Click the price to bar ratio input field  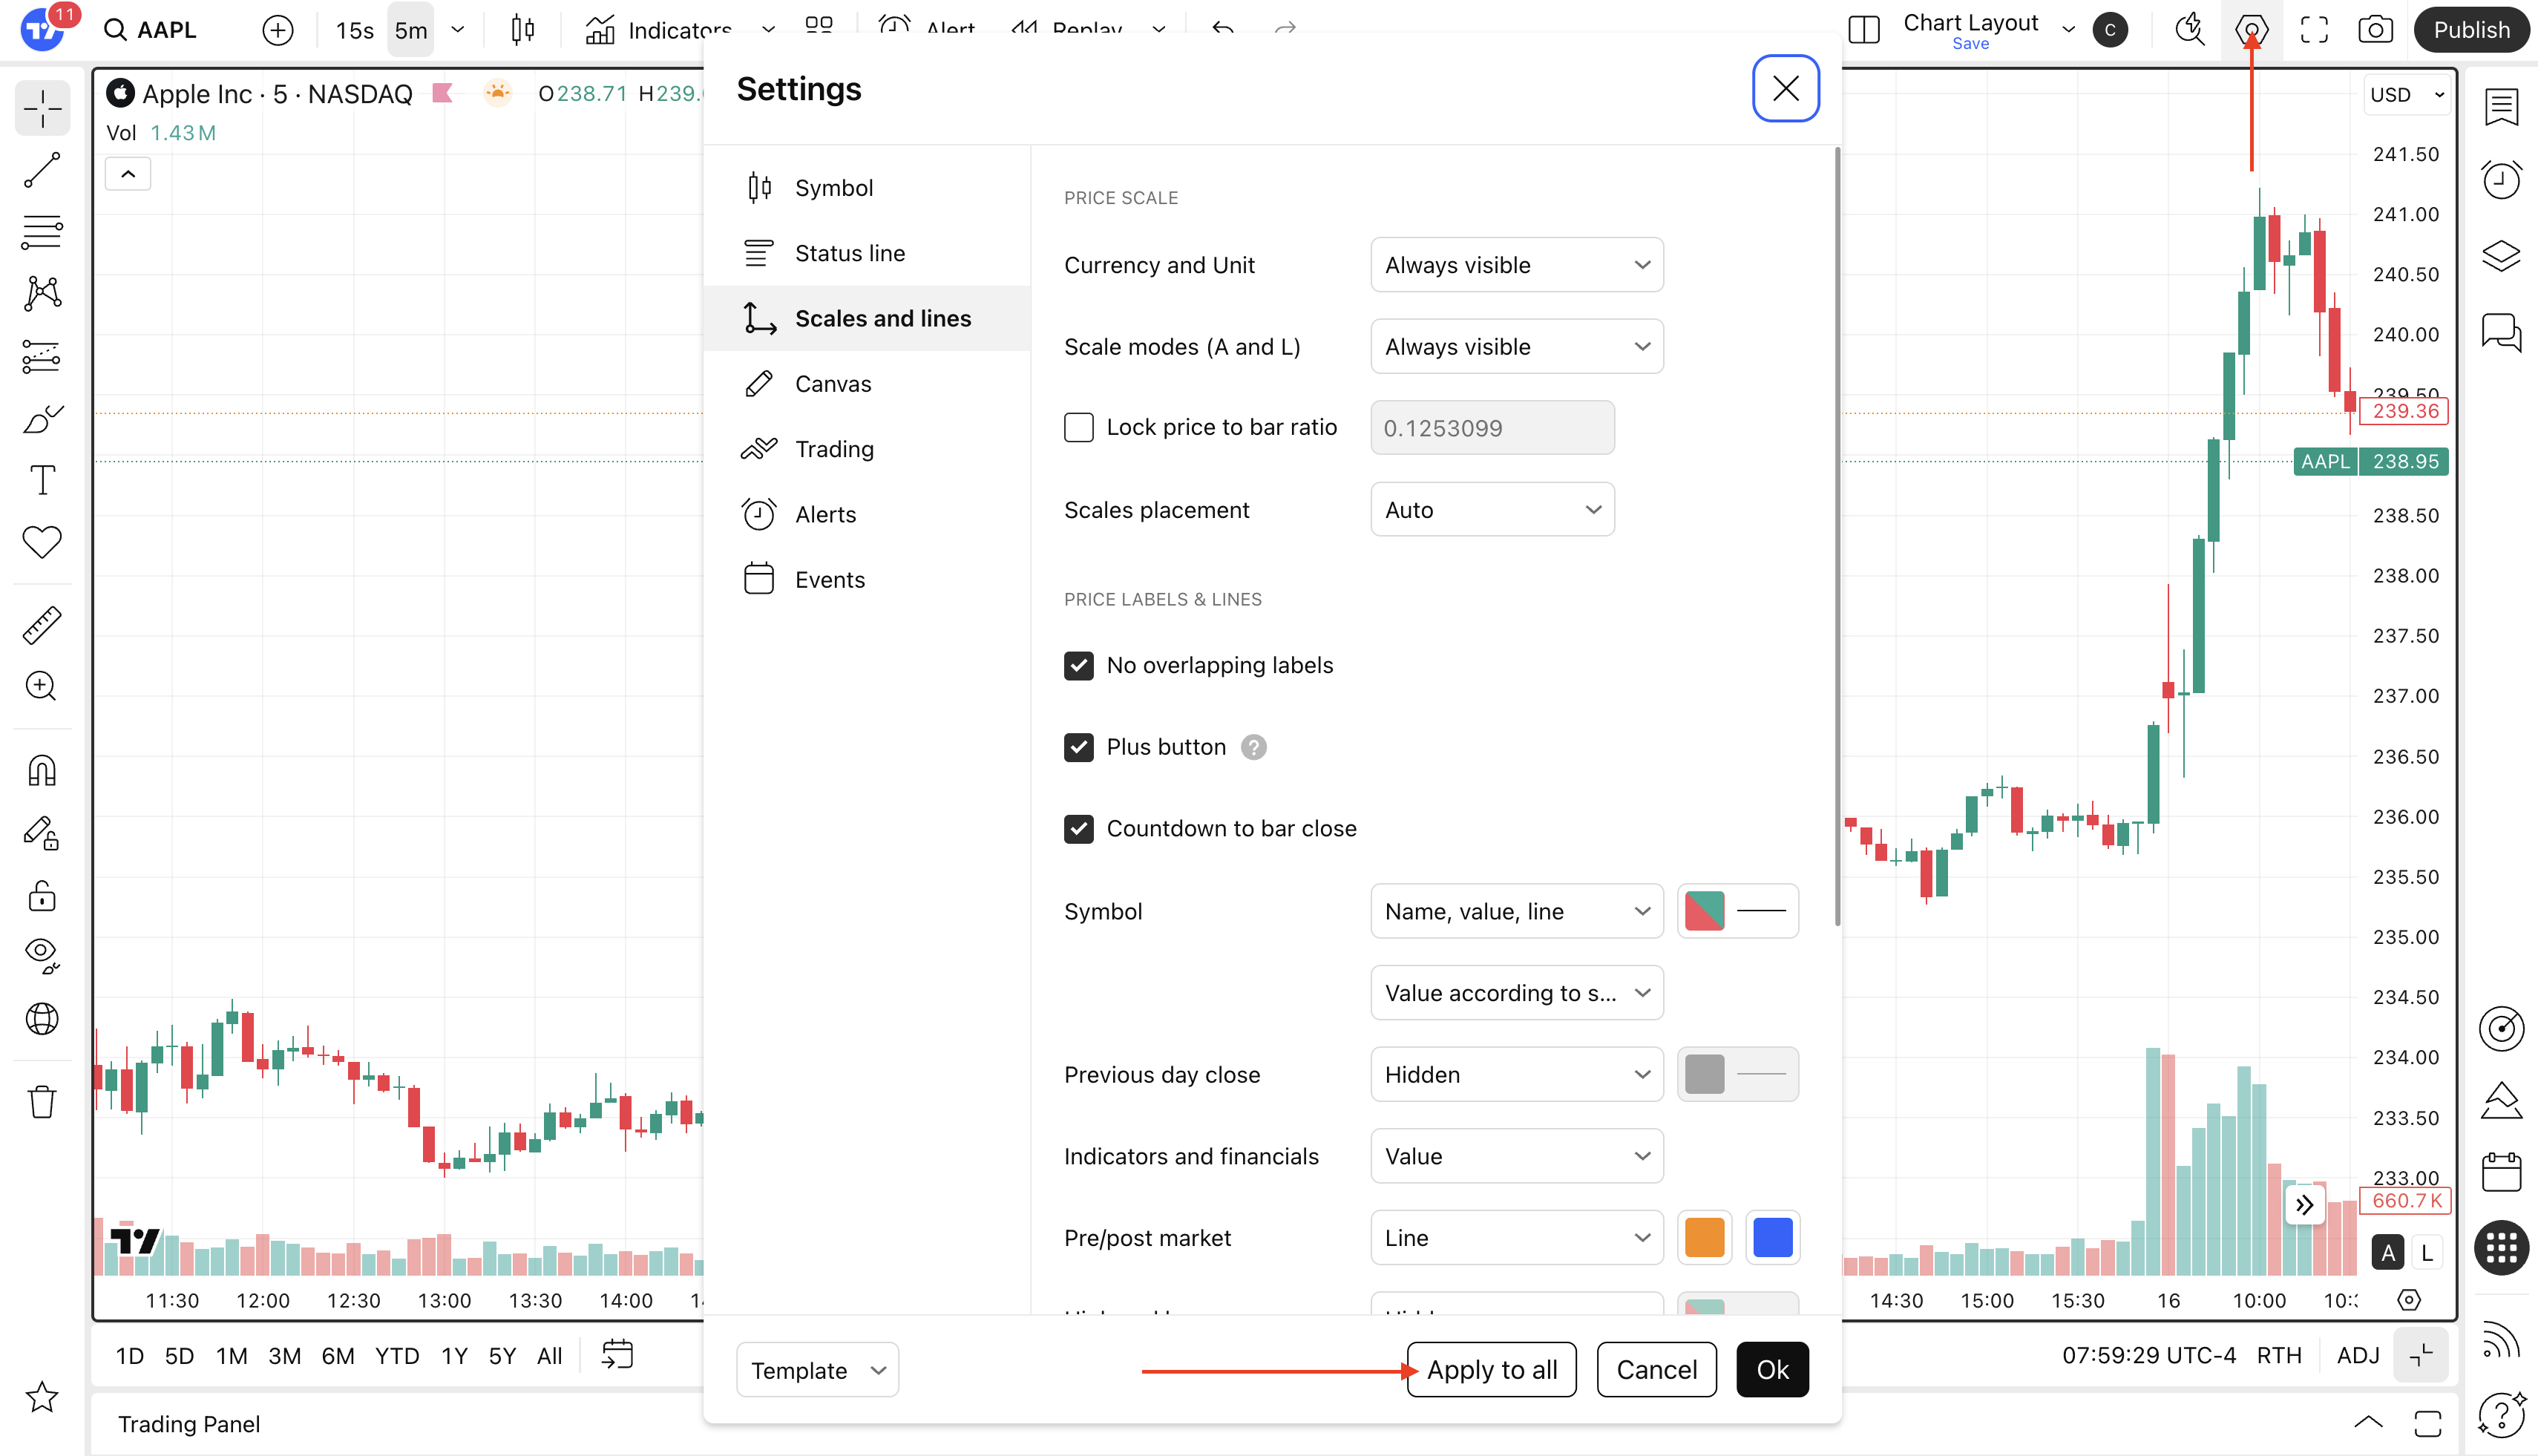(x=1491, y=428)
